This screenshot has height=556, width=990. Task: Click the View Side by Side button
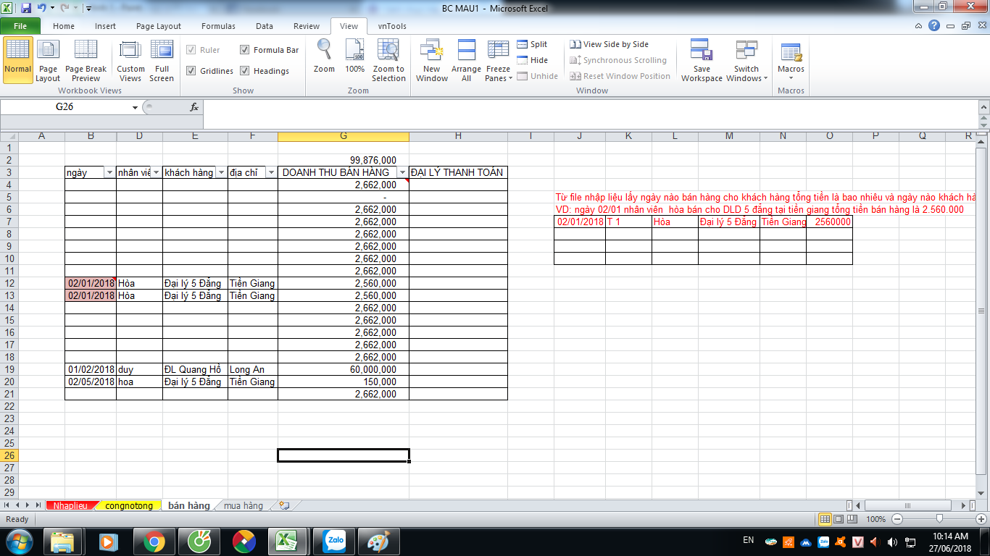tap(609, 44)
